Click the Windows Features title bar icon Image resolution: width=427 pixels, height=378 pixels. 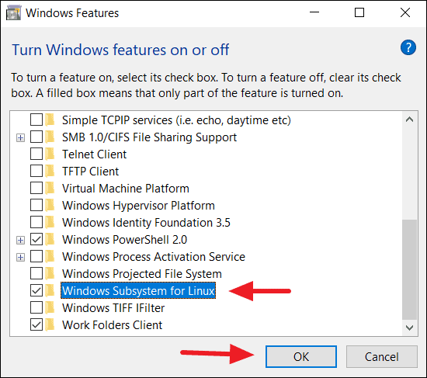pos(13,12)
